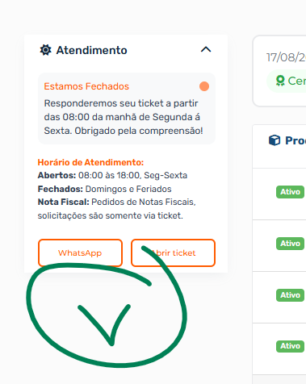Viewport: 306px width, 384px height.
Task: Click the Abertos opening hours line
Action: point(112,175)
